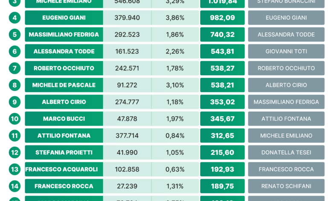Select the STEFANIA PROIETTI name cell
Image resolution: width=333 pixels, height=201 pixels.
pyautogui.click(x=64, y=152)
